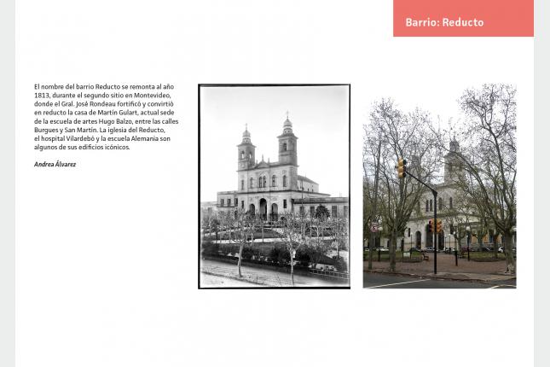This screenshot has width=550, height=367.
Task: Open the color photo with traffic lights
Action: [439, 186]
